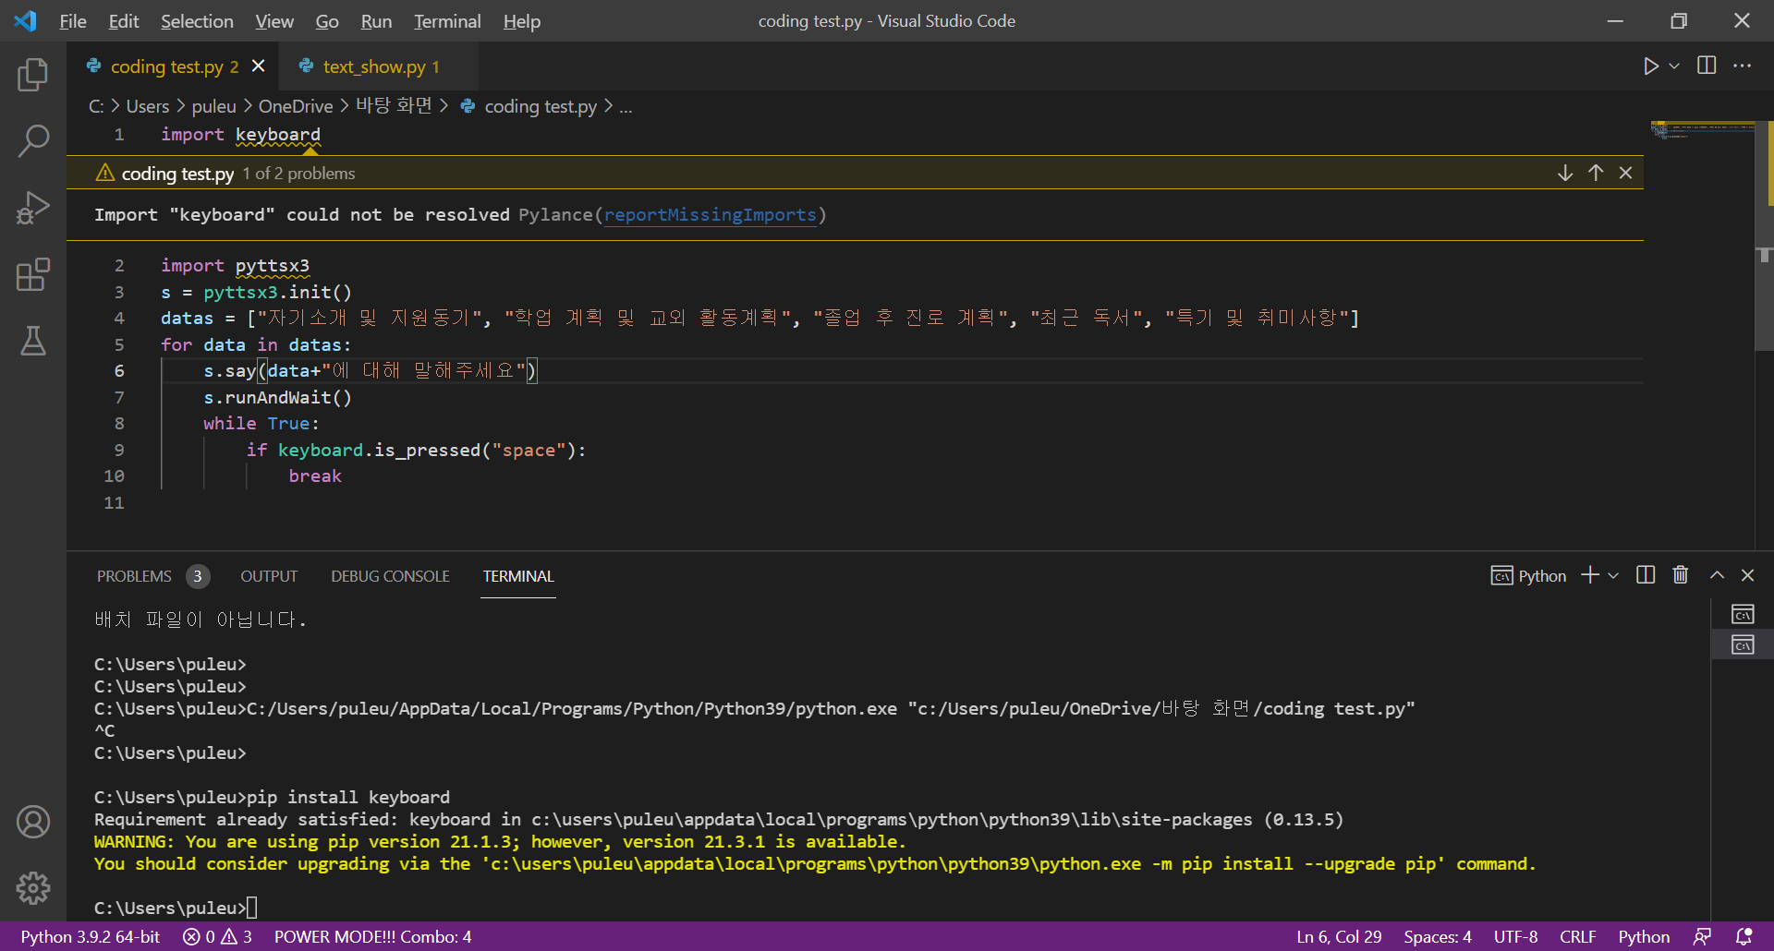Click 바탕 화면 breadcrumb segment
The image size is (1774, 951).
click(394, 106)
